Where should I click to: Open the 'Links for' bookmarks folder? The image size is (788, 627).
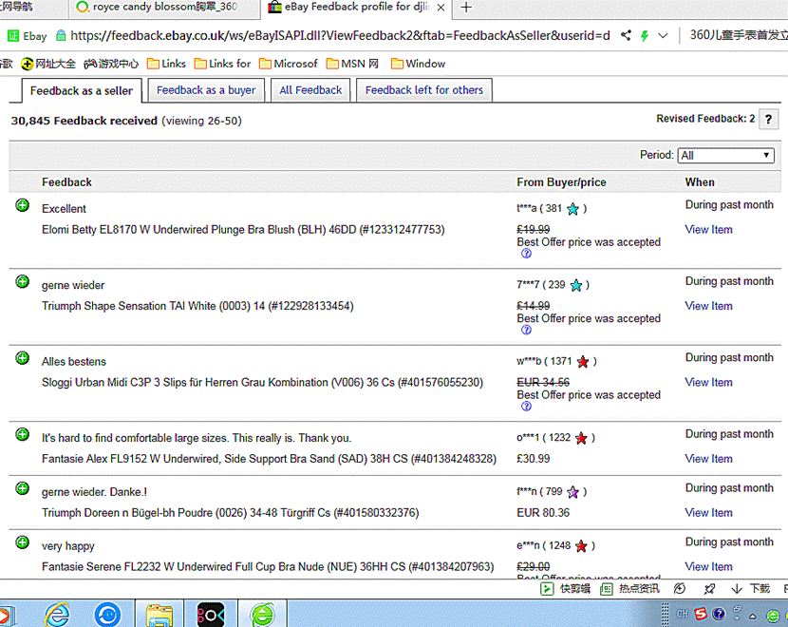(x=222, y=64)
